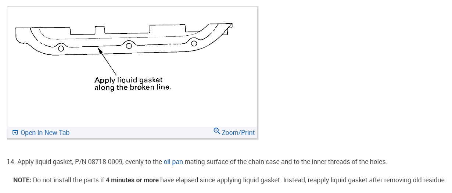Open the "Open In New Tab" link text
The image size is (452, 193).
45,133
